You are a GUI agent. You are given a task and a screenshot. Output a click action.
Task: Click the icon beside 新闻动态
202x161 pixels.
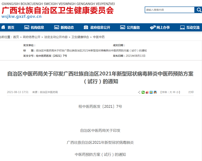coord(56,27)
